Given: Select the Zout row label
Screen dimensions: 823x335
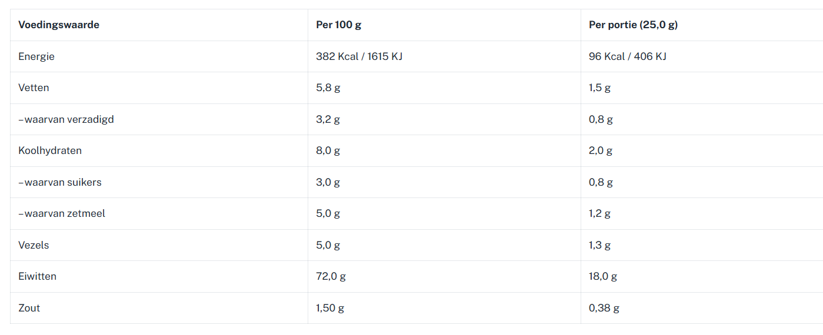Looking at the screenshot, I should [x=29, y=308].
